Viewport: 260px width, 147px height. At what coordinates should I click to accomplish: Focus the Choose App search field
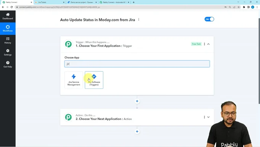point(137,64)
